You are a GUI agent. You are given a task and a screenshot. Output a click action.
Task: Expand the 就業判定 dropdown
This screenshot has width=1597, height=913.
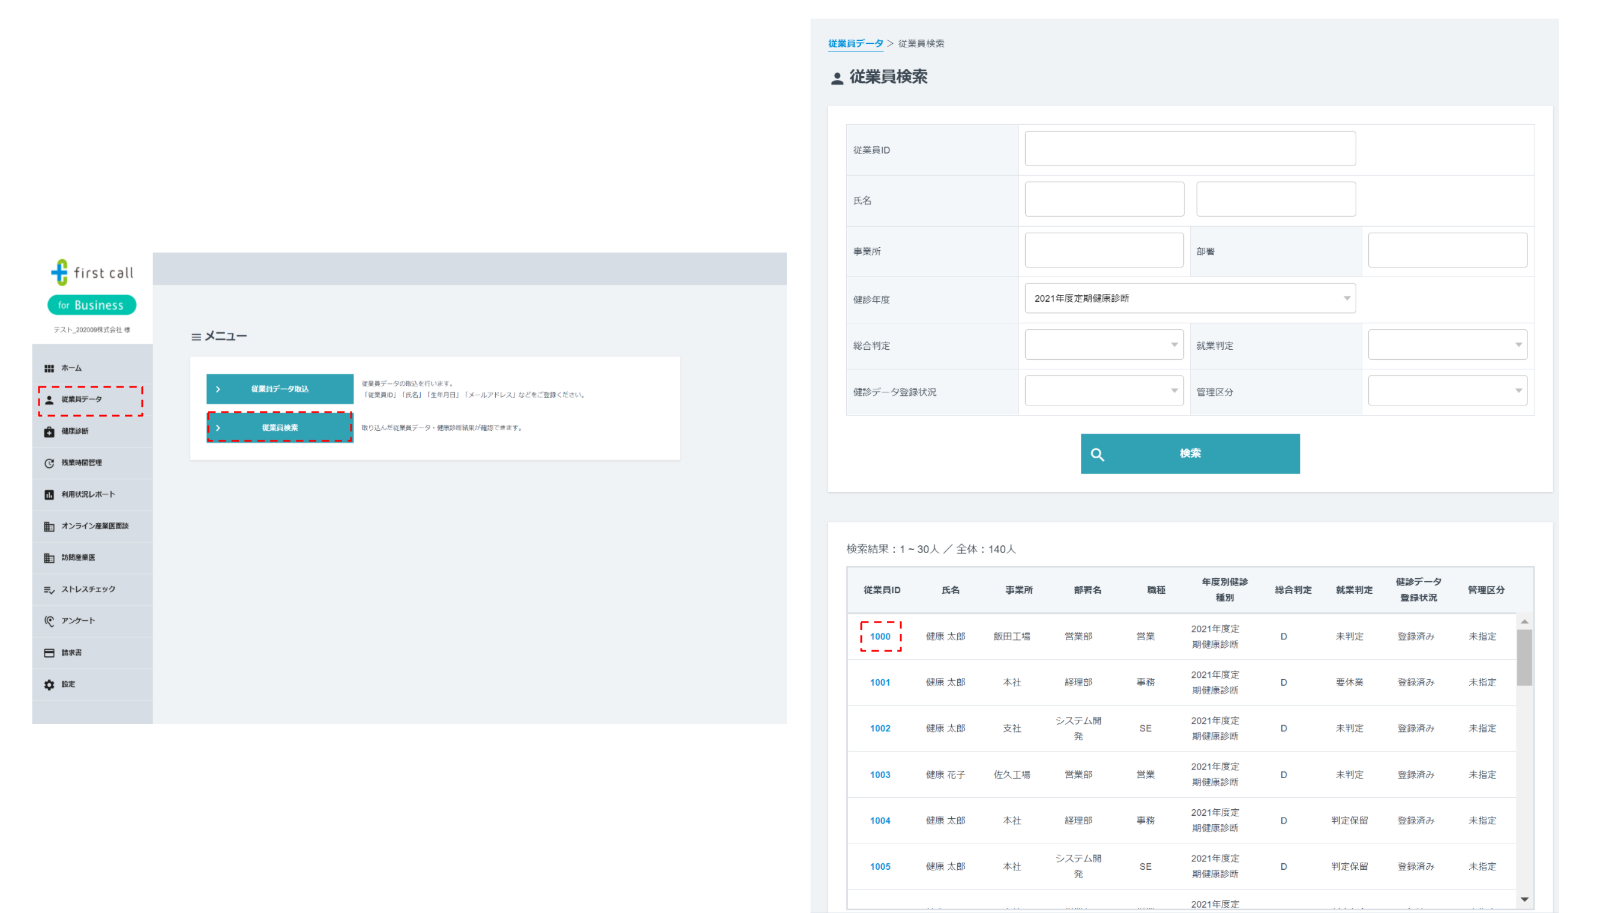pyautogui.click(x=1446, y=345)
